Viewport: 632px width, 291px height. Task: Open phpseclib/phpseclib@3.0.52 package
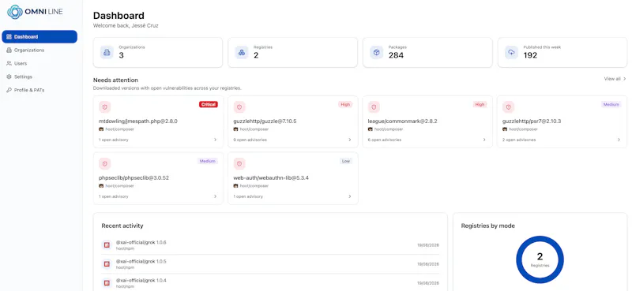click(134, 177)
